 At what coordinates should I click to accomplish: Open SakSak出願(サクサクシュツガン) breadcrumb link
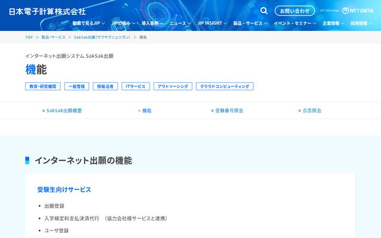point(102,37)
